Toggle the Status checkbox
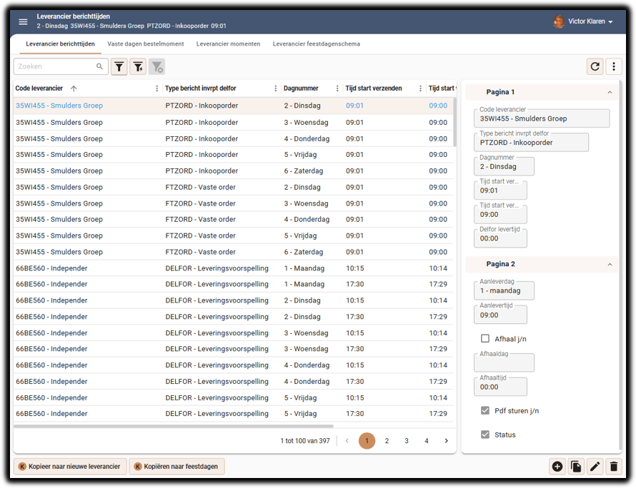 coord(485,434)
